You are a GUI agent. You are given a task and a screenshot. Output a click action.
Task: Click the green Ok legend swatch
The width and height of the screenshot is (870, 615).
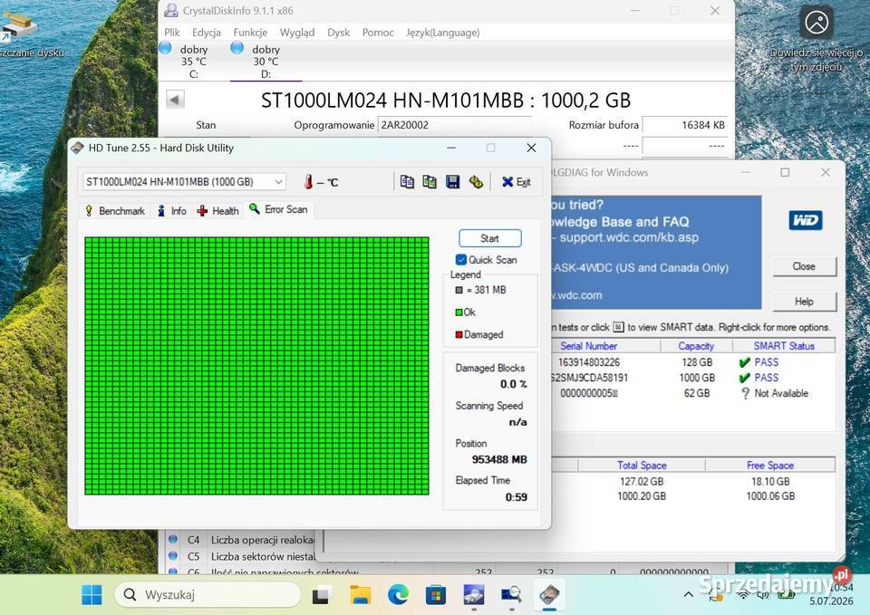(459, 312)
